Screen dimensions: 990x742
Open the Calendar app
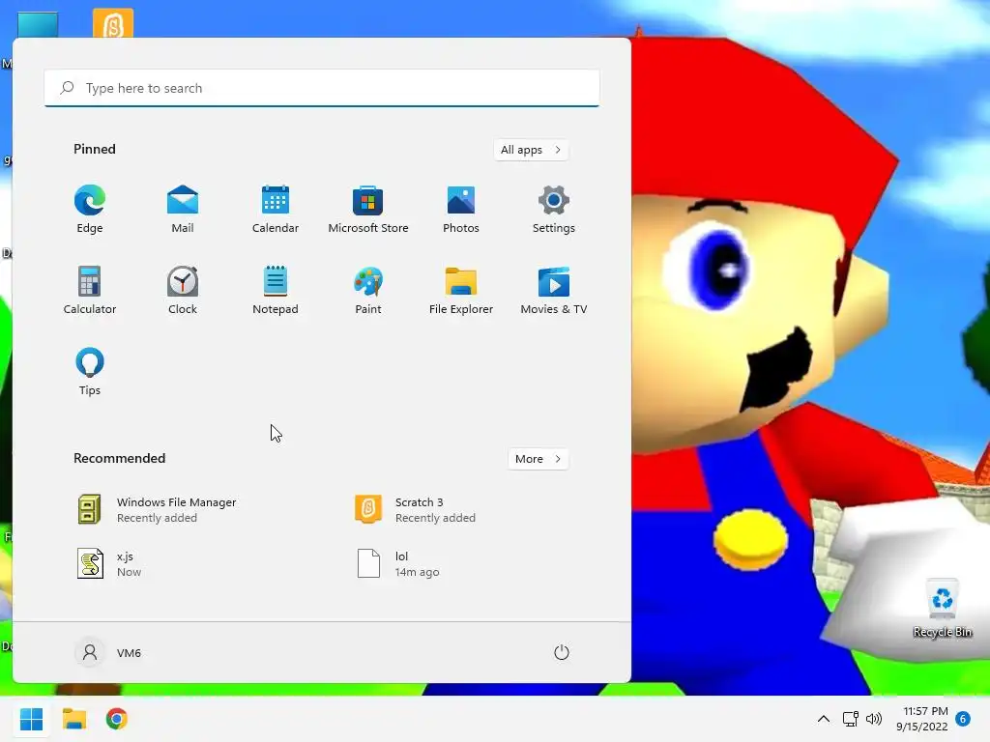pos(276,210)
